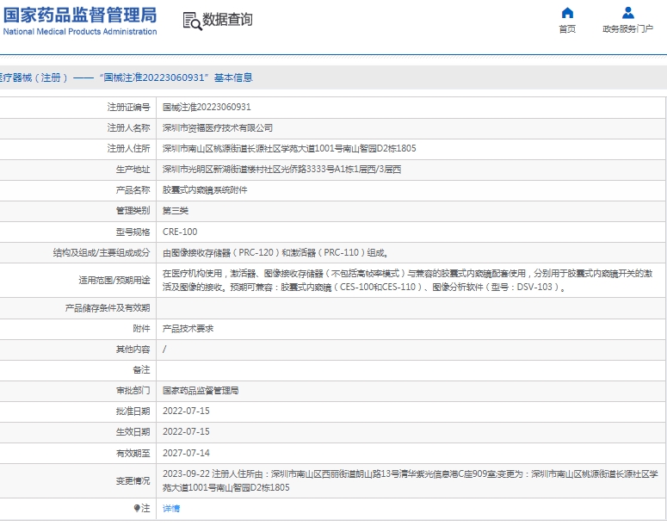Click the 国家药品监督管理局 logo title
This screenshot has width=667, height=526.
point(80,15)
